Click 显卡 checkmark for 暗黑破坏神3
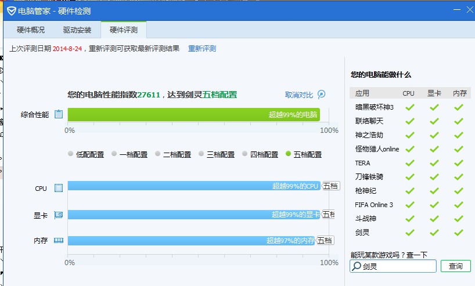The image size is (475, 286). [434, 107]
